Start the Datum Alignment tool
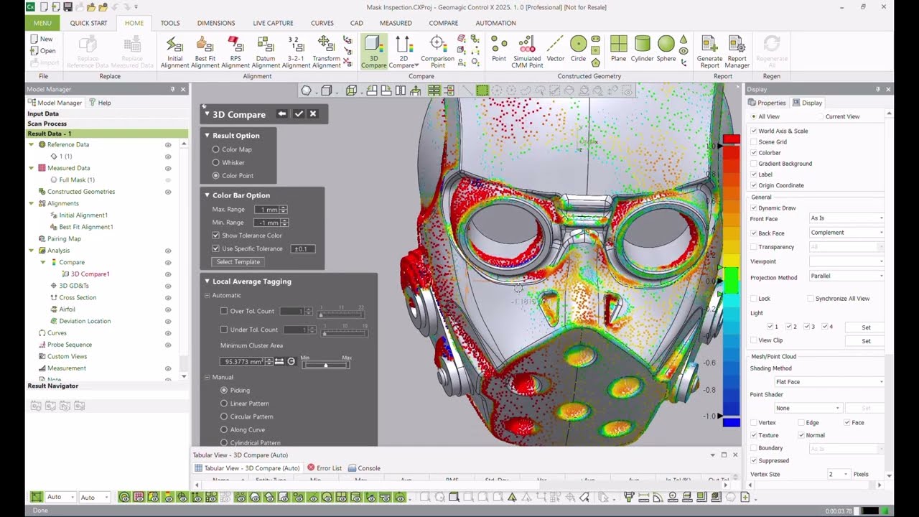The width and height of the screenshot is (919, 517). [266, 52]
